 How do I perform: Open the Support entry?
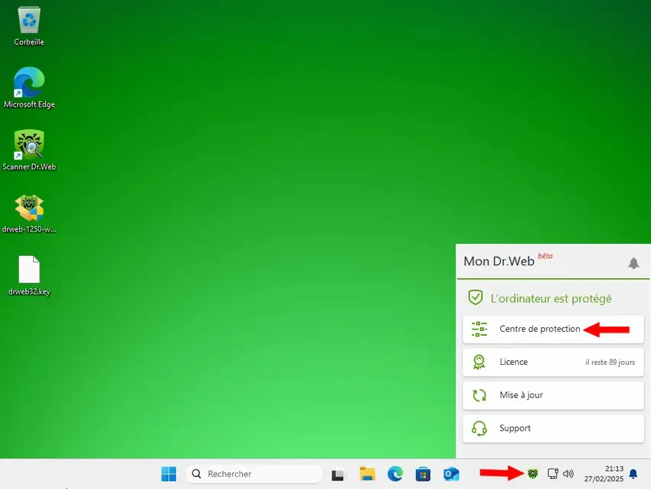[x=553, y=428]
